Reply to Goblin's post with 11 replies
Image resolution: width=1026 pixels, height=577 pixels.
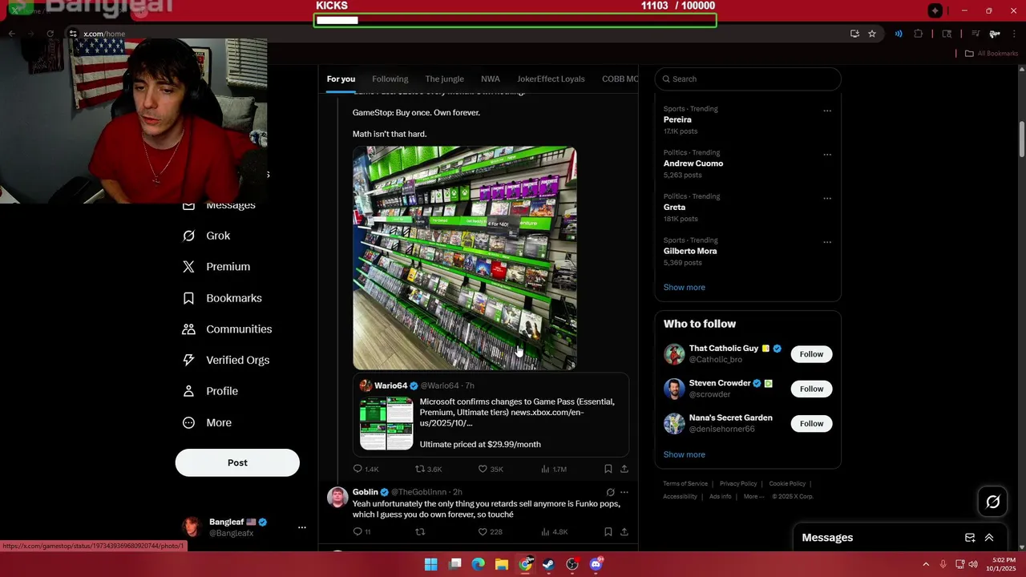pyautogui.click(x=362, y=531)
